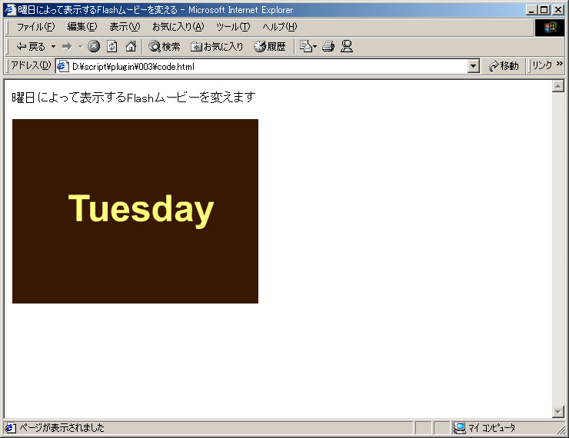The height and width of the screenshot is (438, 569).
Task: Close the Internet Explorer window
Action: coord(558,10)
